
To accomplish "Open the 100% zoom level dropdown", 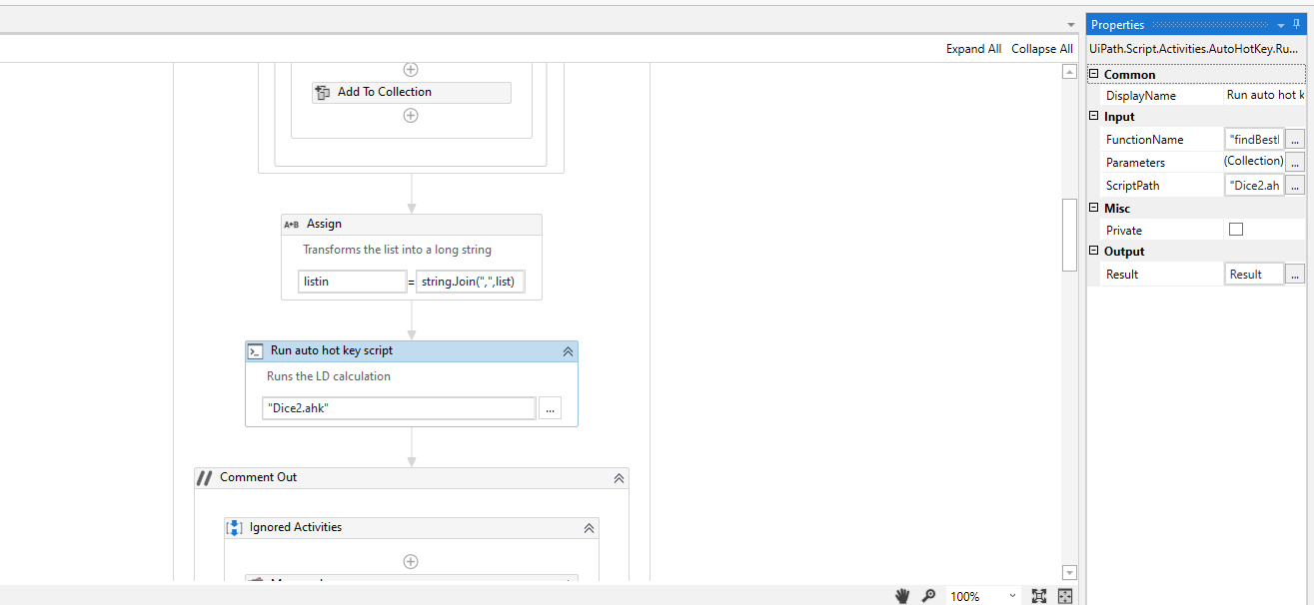I will click(1013, 596).
